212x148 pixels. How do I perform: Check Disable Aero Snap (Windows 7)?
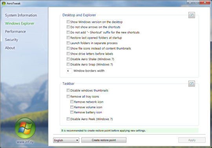[68, 64]
